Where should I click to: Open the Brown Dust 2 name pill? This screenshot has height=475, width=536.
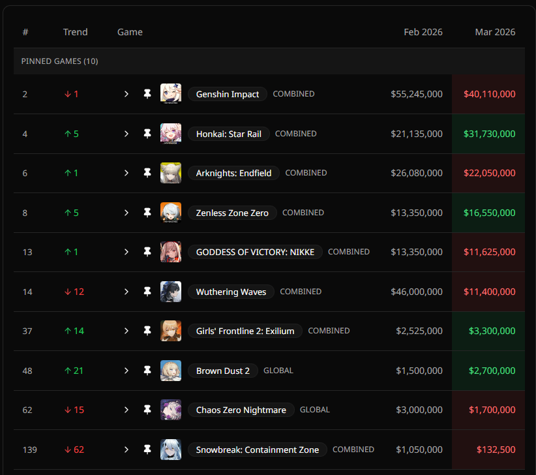coord(223,371)
